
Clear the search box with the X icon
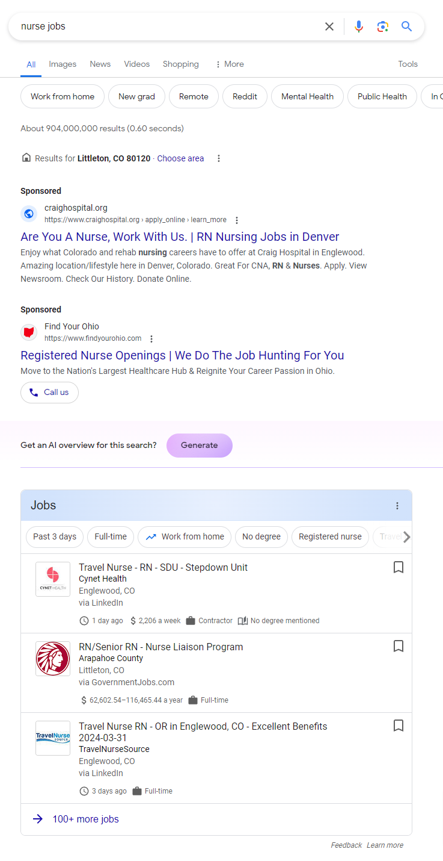coord(329,26)
